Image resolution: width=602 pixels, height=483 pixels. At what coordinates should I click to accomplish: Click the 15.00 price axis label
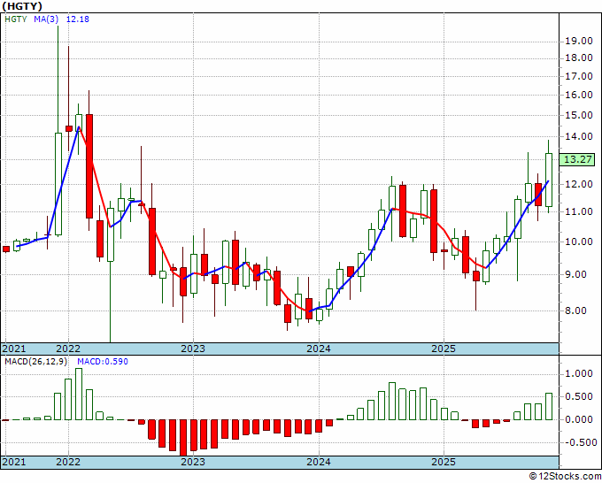click(579, 115)
